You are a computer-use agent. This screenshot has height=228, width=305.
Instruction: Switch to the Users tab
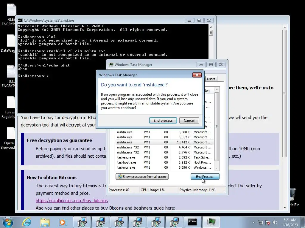211,79
